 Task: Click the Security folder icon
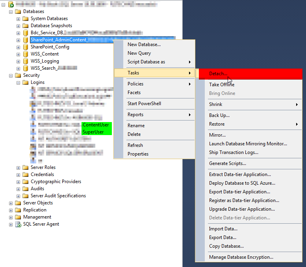[18, 75]
